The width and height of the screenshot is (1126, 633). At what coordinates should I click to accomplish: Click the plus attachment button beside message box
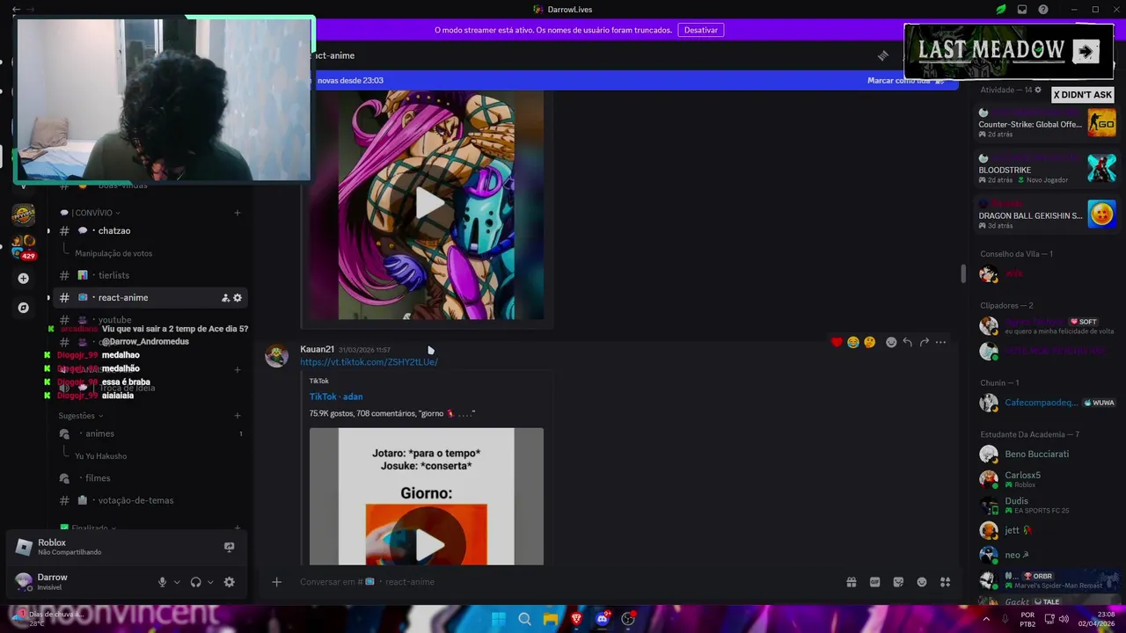click(x=276, y=582)
